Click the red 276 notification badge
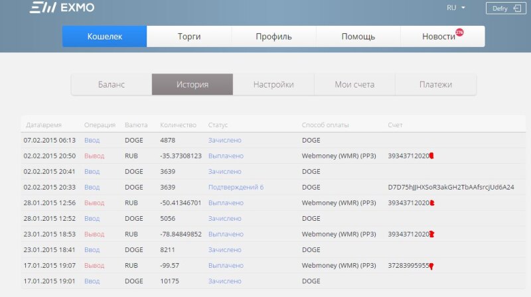Viewport: 531px width, 297px height. pos(459,32)
